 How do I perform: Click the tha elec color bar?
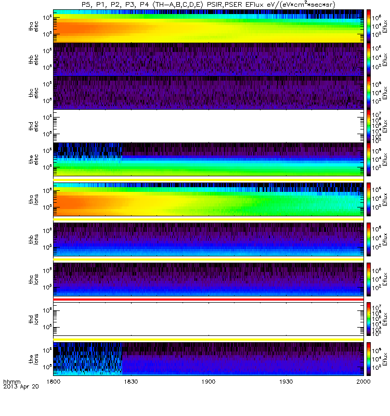click(x=369, y=27)
